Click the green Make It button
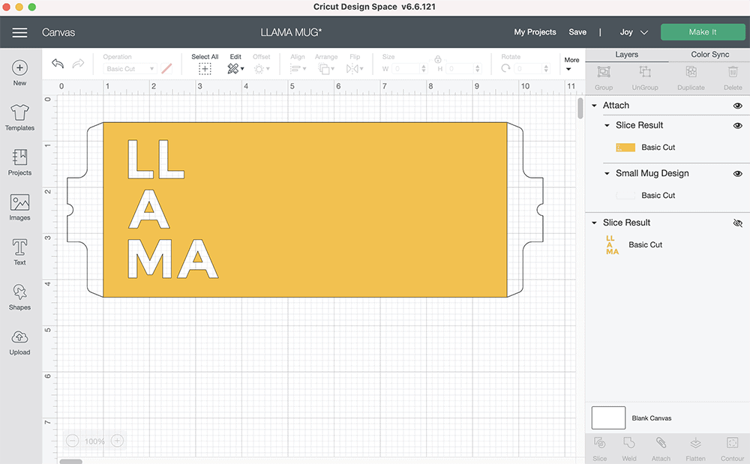Image resolution: width=750 pixels, height=464 pixels. (703, 32)
